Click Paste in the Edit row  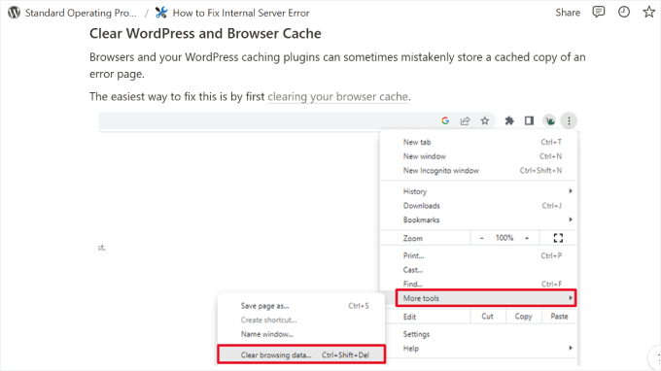[x=559, y=317]
